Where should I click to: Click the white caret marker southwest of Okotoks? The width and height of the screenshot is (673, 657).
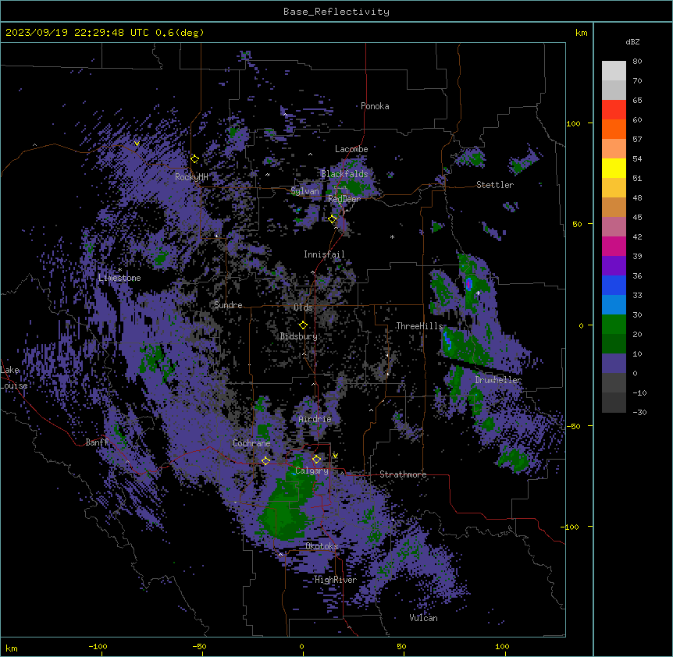click(281, 555)
